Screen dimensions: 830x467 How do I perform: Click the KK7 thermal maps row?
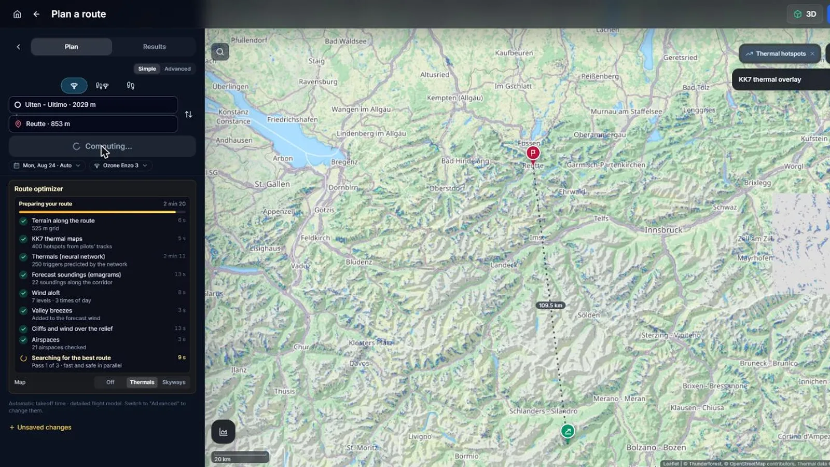102,242
